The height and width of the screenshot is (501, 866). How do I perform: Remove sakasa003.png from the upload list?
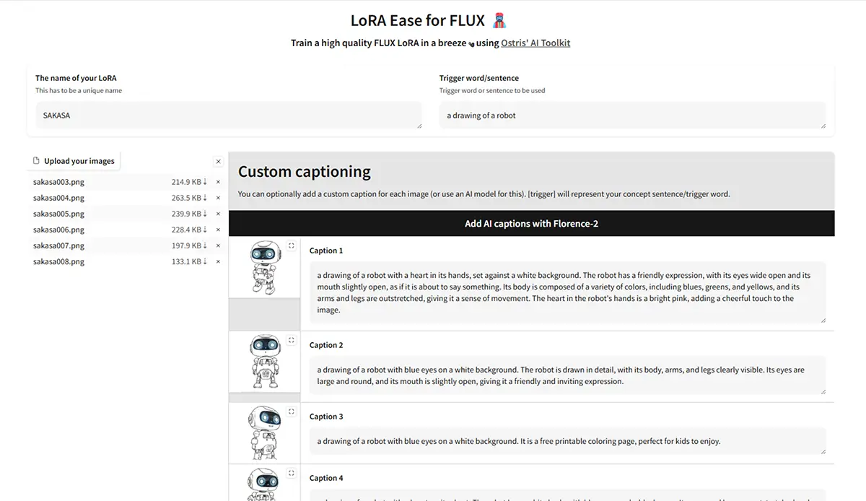(x=218, y=182)
